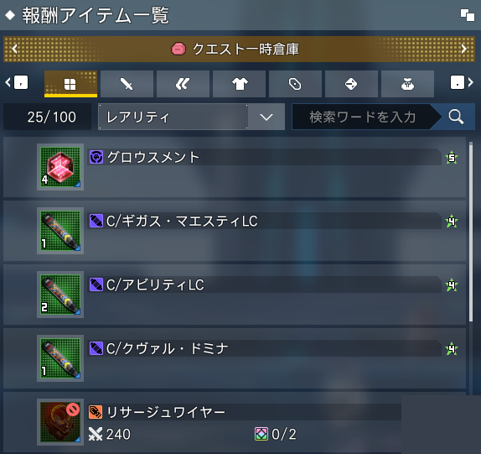Go to next category page button

pyautogui.click(x=462, y=82)
